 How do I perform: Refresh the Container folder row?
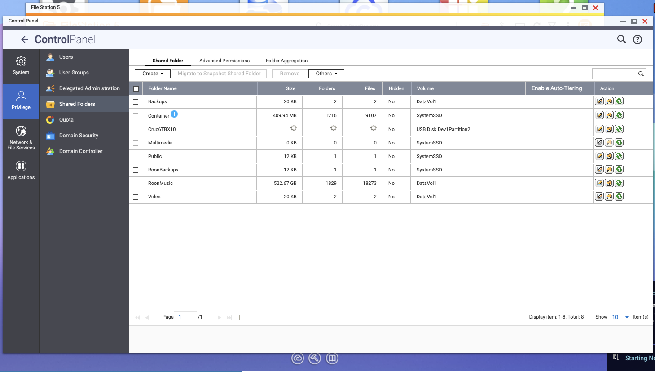pyautogui.click(x=619, y=115)
